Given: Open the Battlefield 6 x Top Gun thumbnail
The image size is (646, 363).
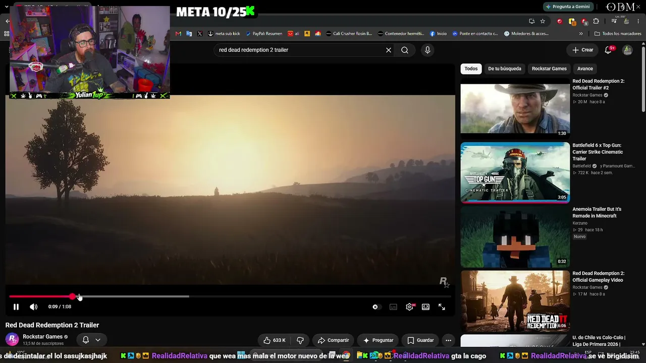Looking at the screenshot, I should click(x=515, y=172).
